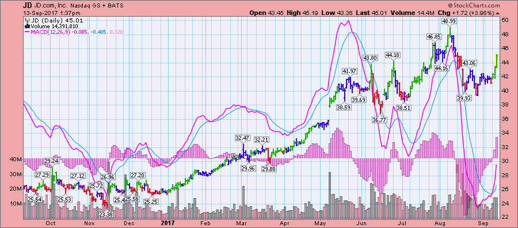Viewport: 518px width, 228px height.
Task: Click the up triangle beside Chg value
Action: (498, 13)
